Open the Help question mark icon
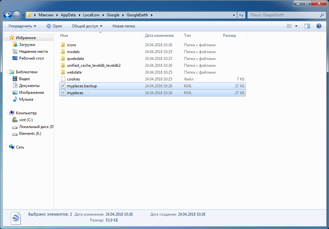 coord(319,26)
